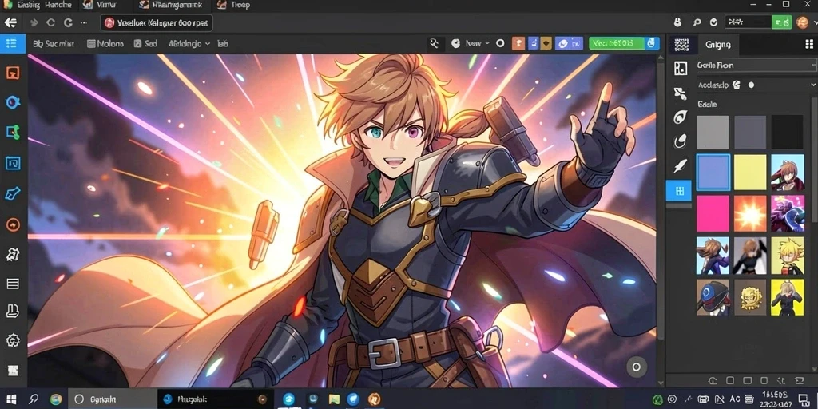Select the droplet swirl icon in right tool strip
The width and height of the screenshot is (818, 409).
coord(680,141)
